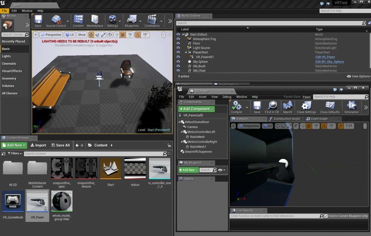This screenshot has width=371, height=236.
Task: Open Asset menu in VR_Pawn editor
Action: click(203, 97)
